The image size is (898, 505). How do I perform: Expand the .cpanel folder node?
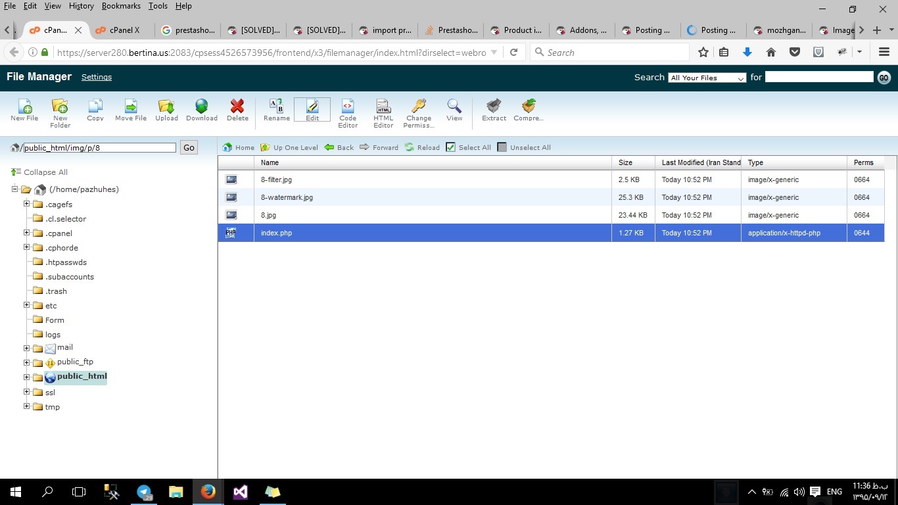[27, 233]
